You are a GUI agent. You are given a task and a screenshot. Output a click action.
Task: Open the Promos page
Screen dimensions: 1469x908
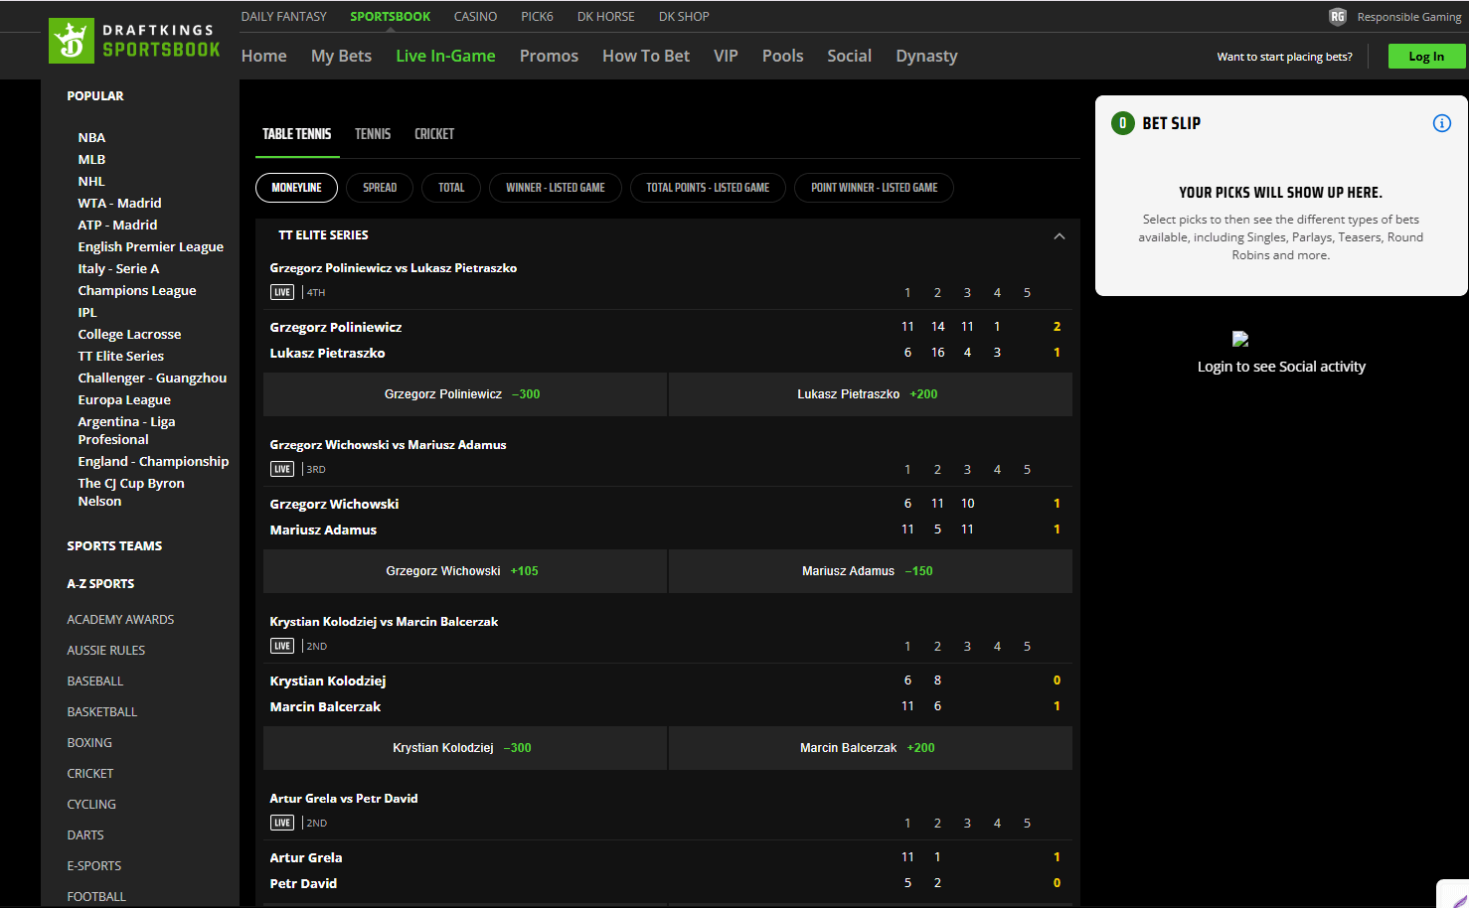(550, 56)
